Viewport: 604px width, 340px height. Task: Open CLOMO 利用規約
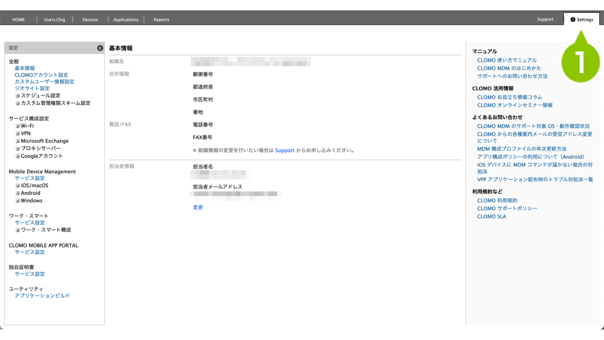tap(497, 201)
